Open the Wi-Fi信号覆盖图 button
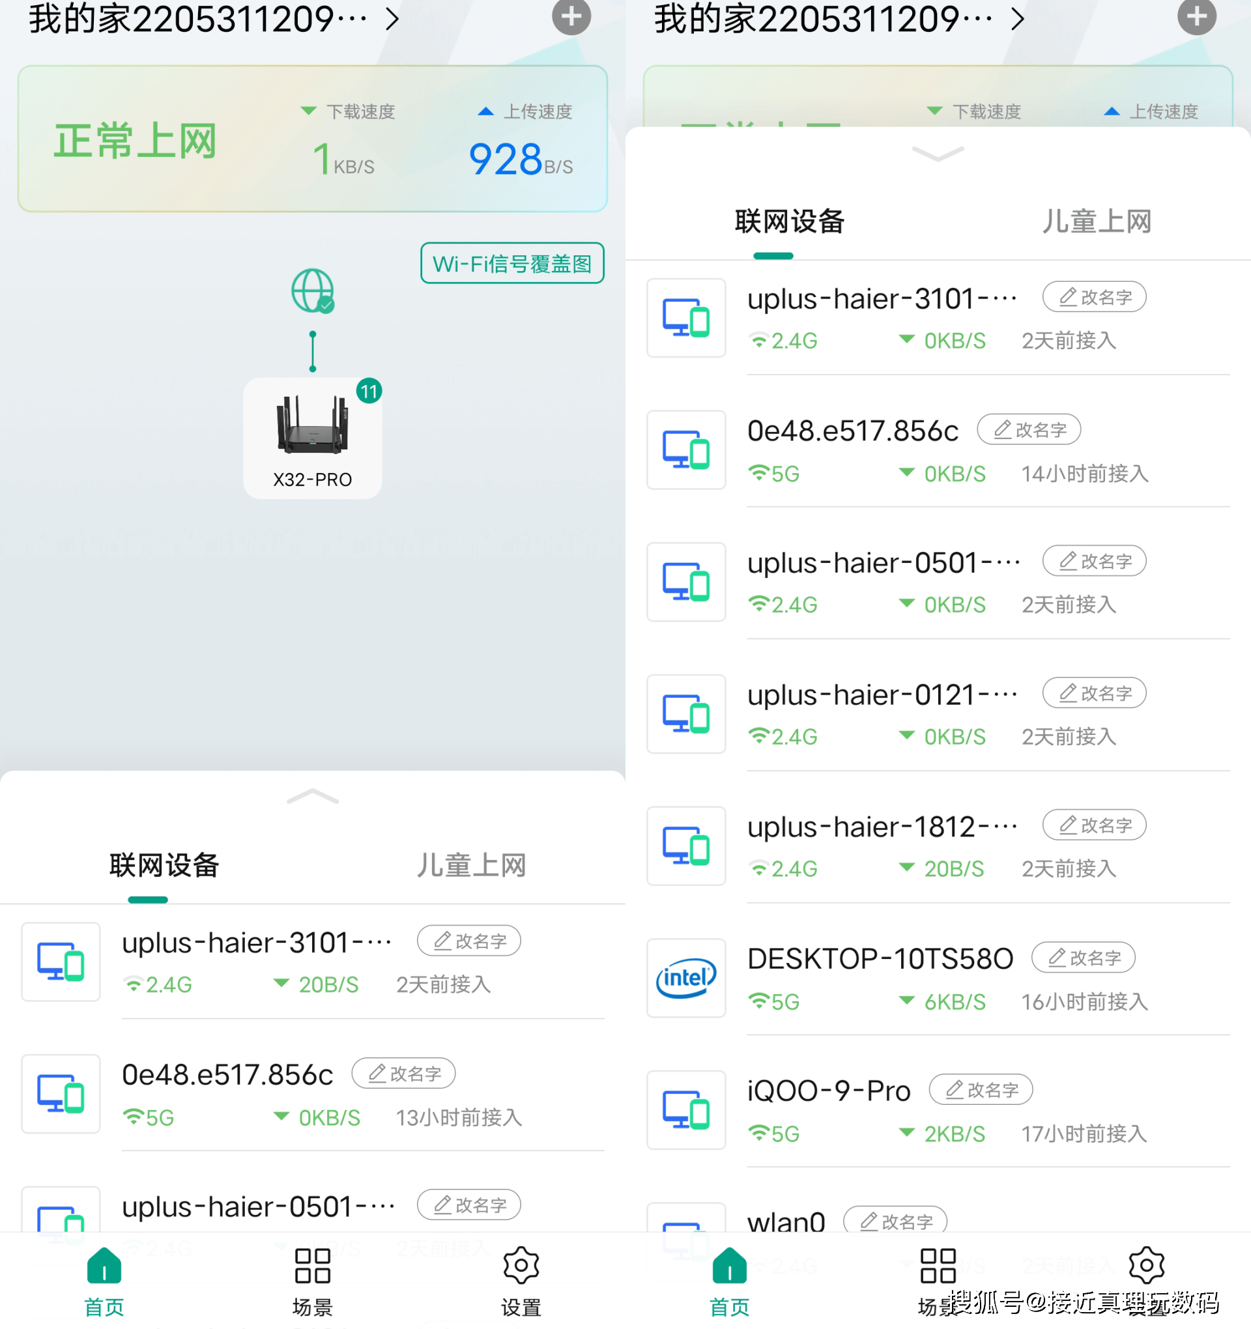Screen dimensions: 1251x1329 (x=512, y=263)
